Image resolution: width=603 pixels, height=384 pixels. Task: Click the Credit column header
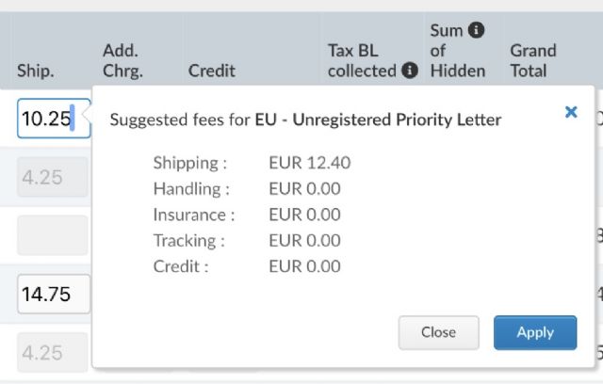(212, 71)
